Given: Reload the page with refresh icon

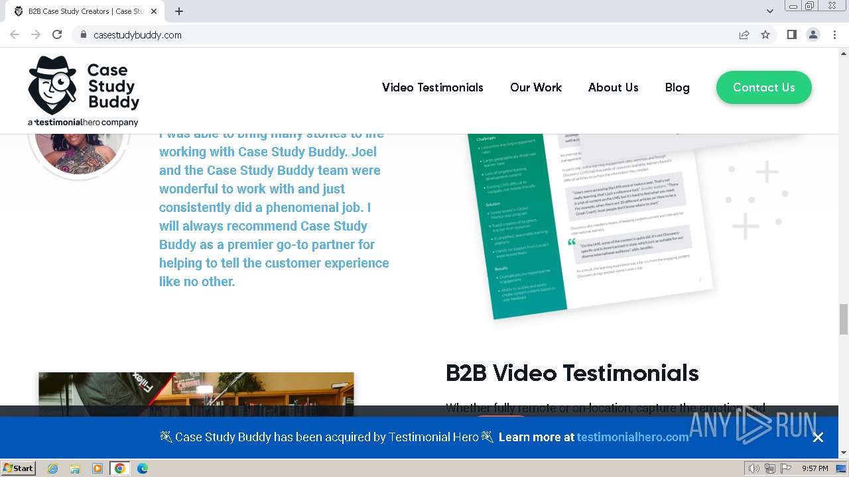Looking at the screenshot, I should point(57,34).
